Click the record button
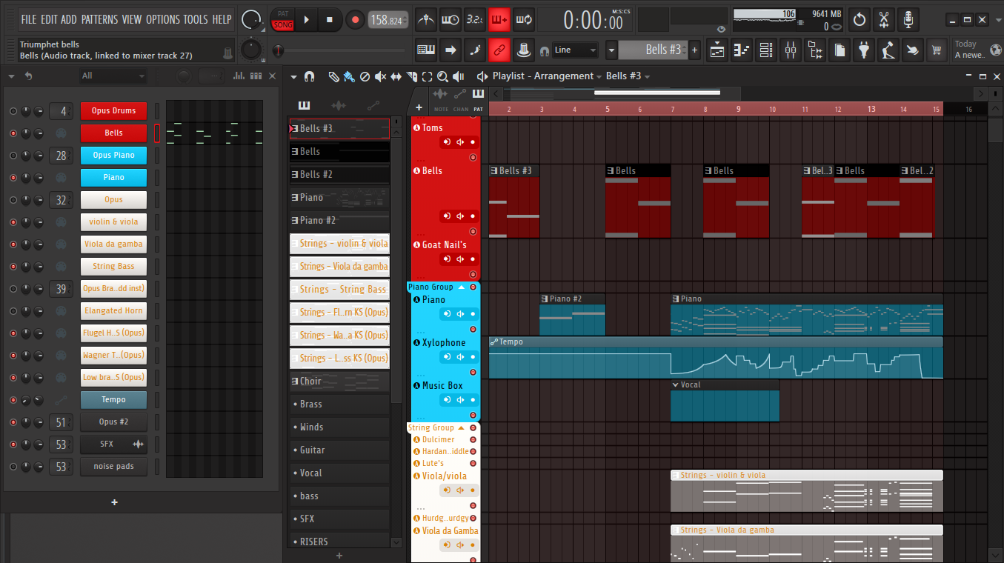Image resolution: width=1004 pixels, height=563 pixels. 354,19
